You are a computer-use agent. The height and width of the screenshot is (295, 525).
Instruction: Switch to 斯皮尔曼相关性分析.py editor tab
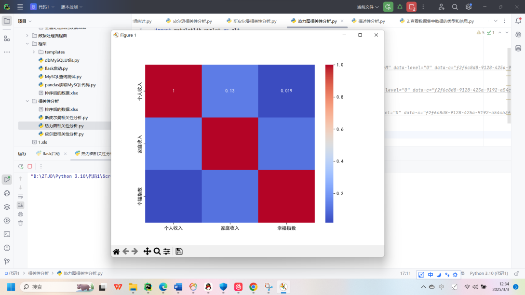252,21
